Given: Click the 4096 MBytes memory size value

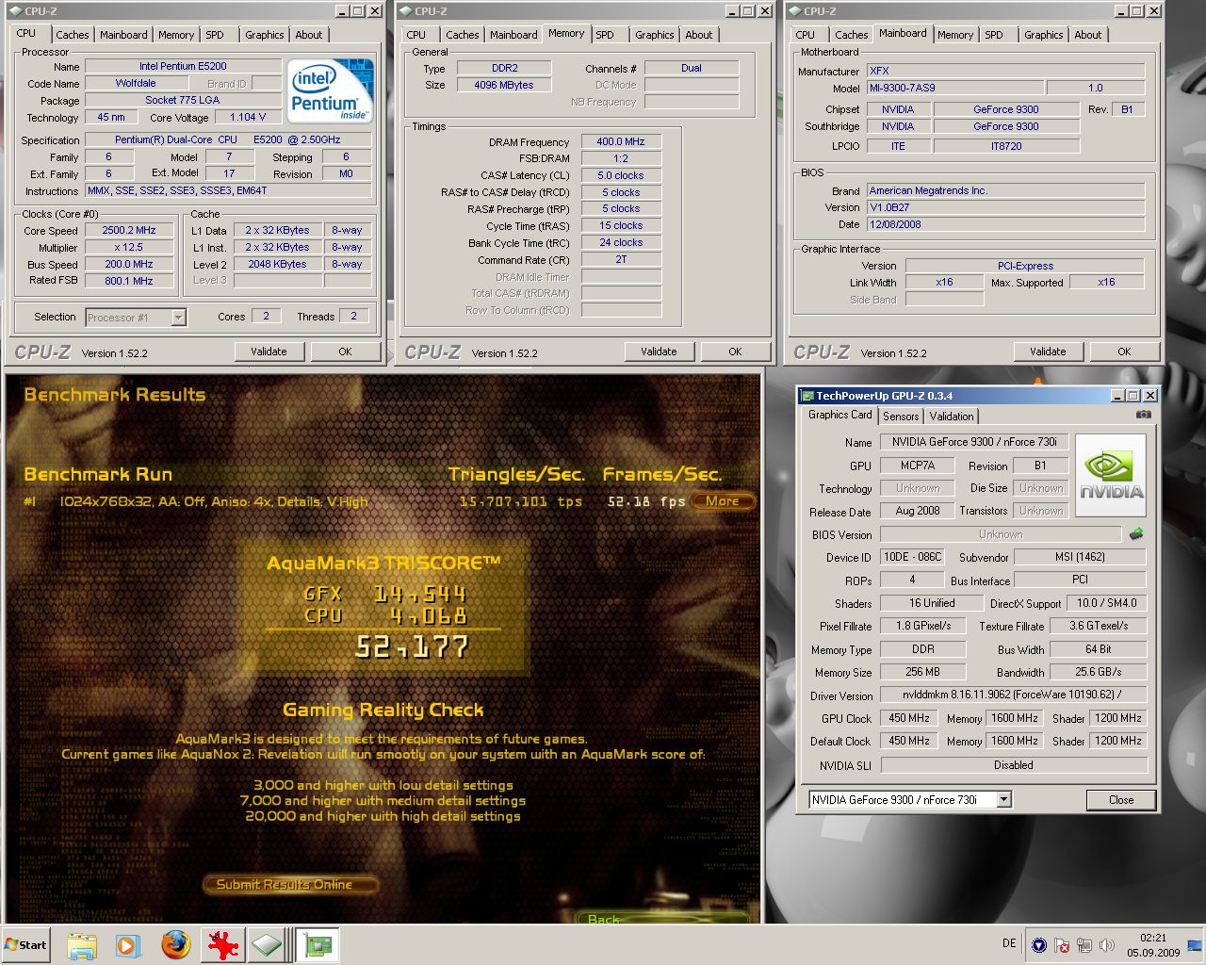Looking at the screenshot, I should click(504, 85).
